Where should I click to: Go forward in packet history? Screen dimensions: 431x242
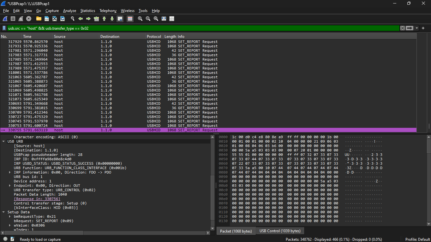coord(88,19)
